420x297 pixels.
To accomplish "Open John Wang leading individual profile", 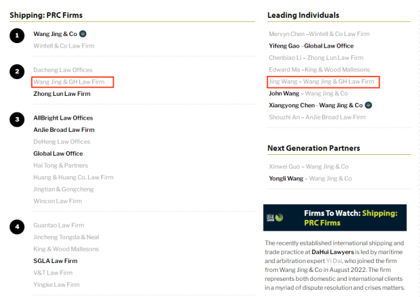I will 284,93.
